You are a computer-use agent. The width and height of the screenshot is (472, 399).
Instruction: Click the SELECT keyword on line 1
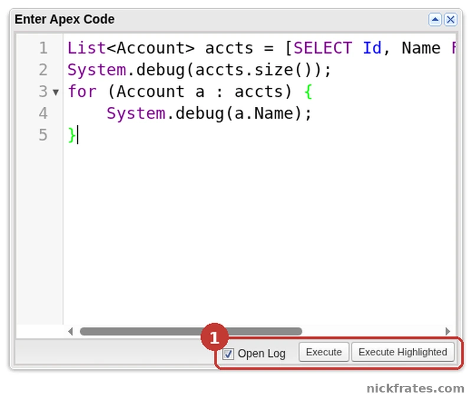323,48
